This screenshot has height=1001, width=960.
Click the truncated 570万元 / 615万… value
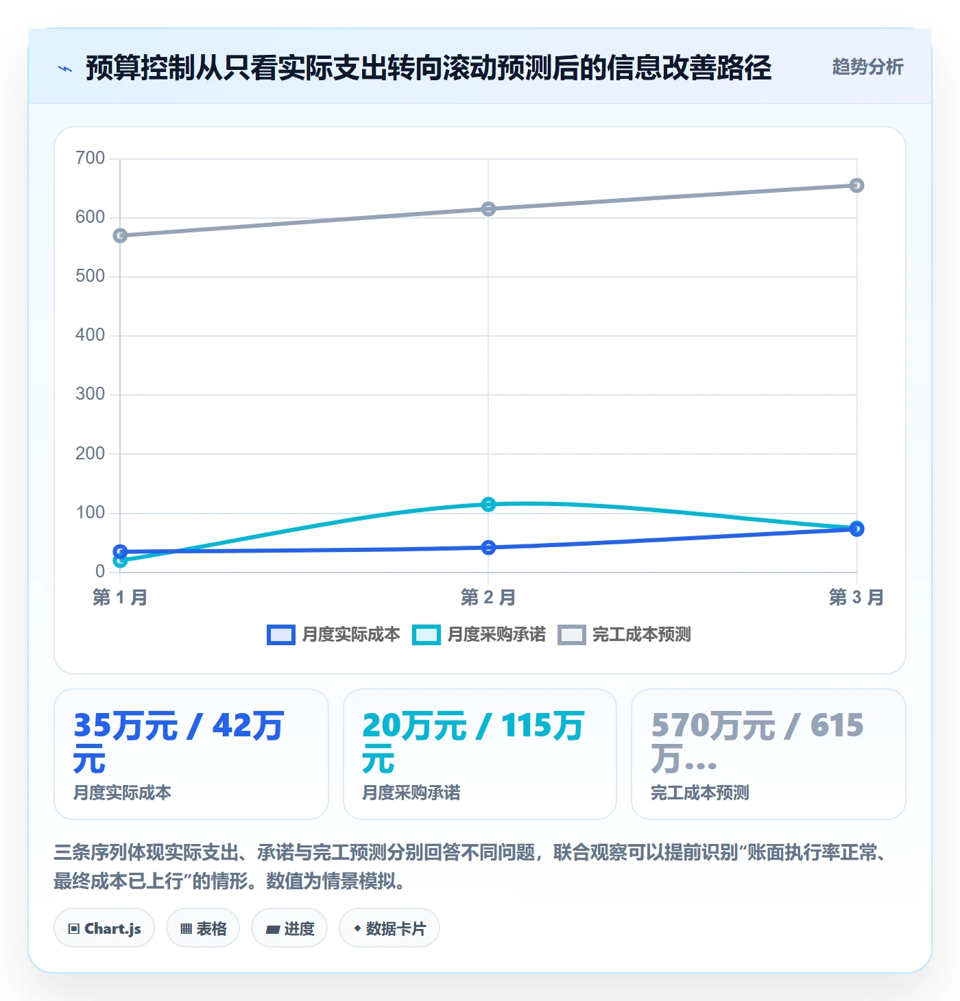757,743
